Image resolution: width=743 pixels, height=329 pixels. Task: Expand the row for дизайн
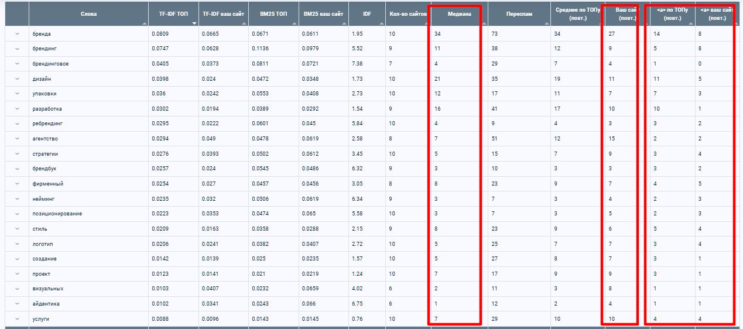pyautogui.click(x=17, y=78)
